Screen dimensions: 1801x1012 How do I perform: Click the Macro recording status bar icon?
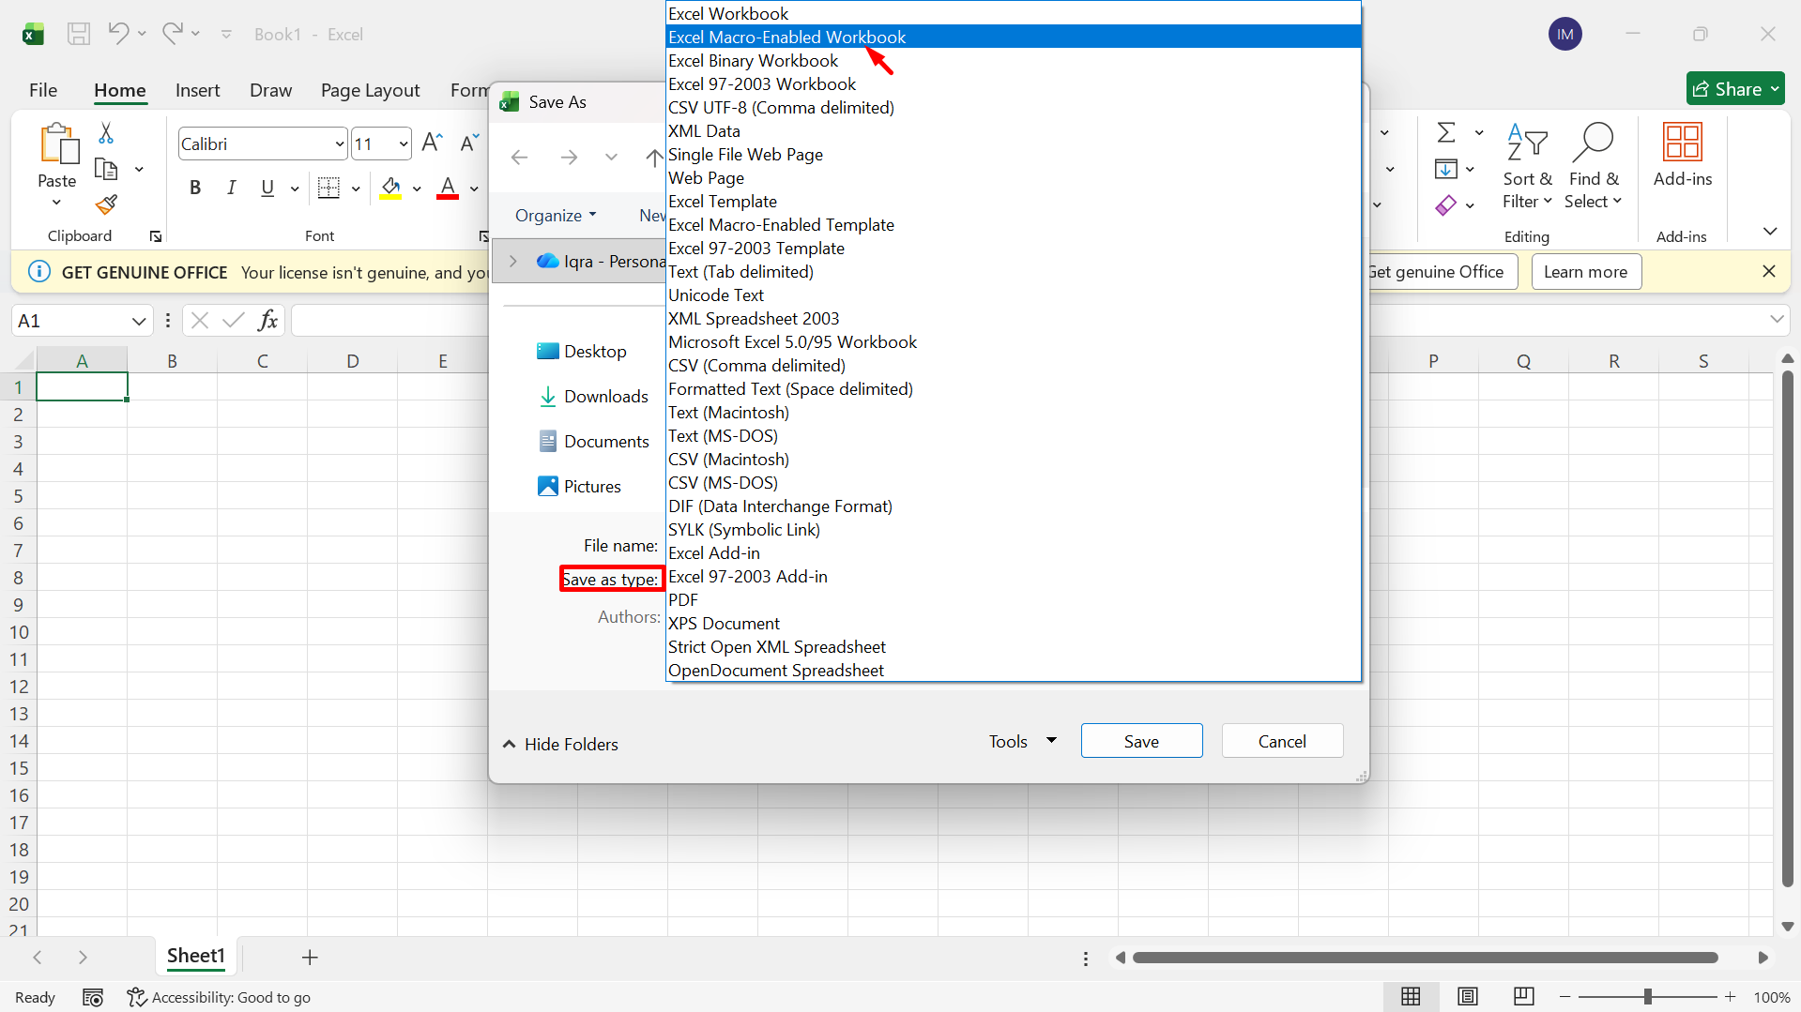point(93,997)
